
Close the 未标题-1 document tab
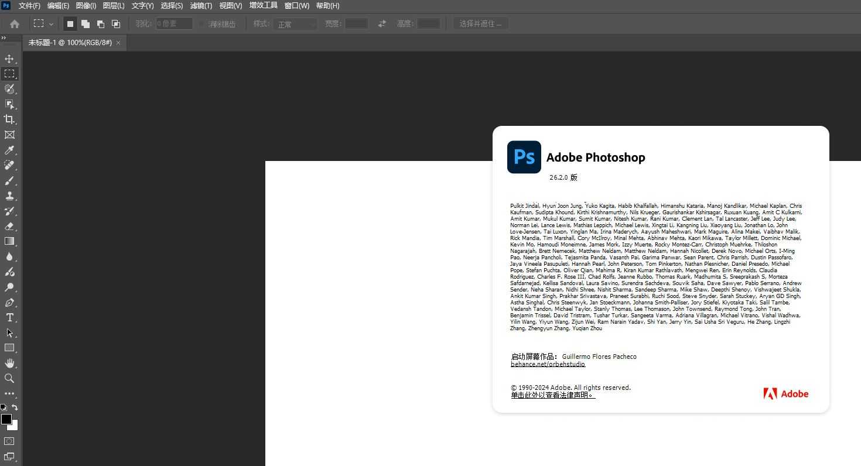click(118, 43)
